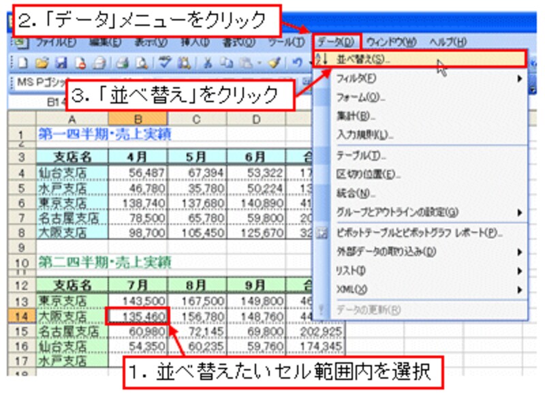Viewport: 545px width, 395px height.
Task: Select column header A
Action: click(x=72, y=119)
